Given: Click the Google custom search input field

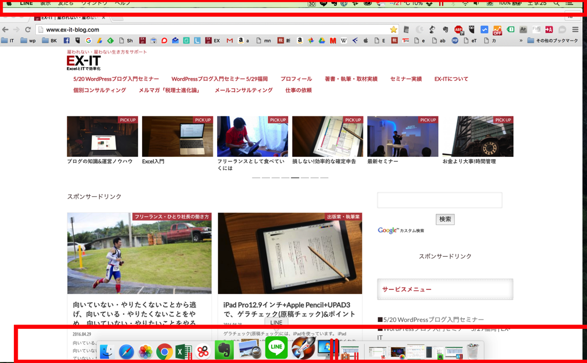Looking at the screenshot, I should 439,200.
